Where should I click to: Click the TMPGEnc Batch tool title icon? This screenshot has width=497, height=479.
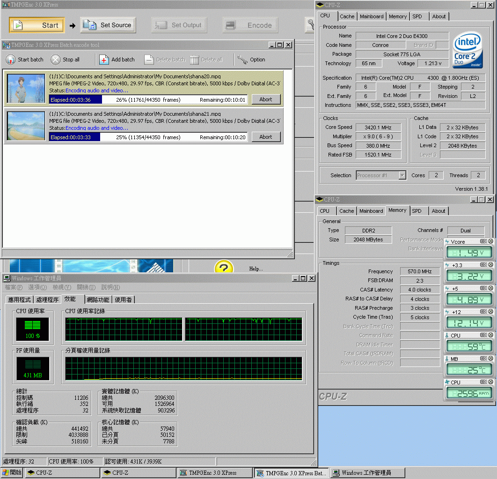pos(7,45)
